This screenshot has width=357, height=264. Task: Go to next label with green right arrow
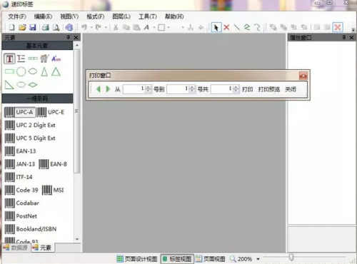pos(108,89)
